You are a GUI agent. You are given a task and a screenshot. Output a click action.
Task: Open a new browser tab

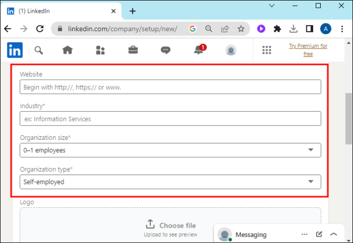point(133,11)
